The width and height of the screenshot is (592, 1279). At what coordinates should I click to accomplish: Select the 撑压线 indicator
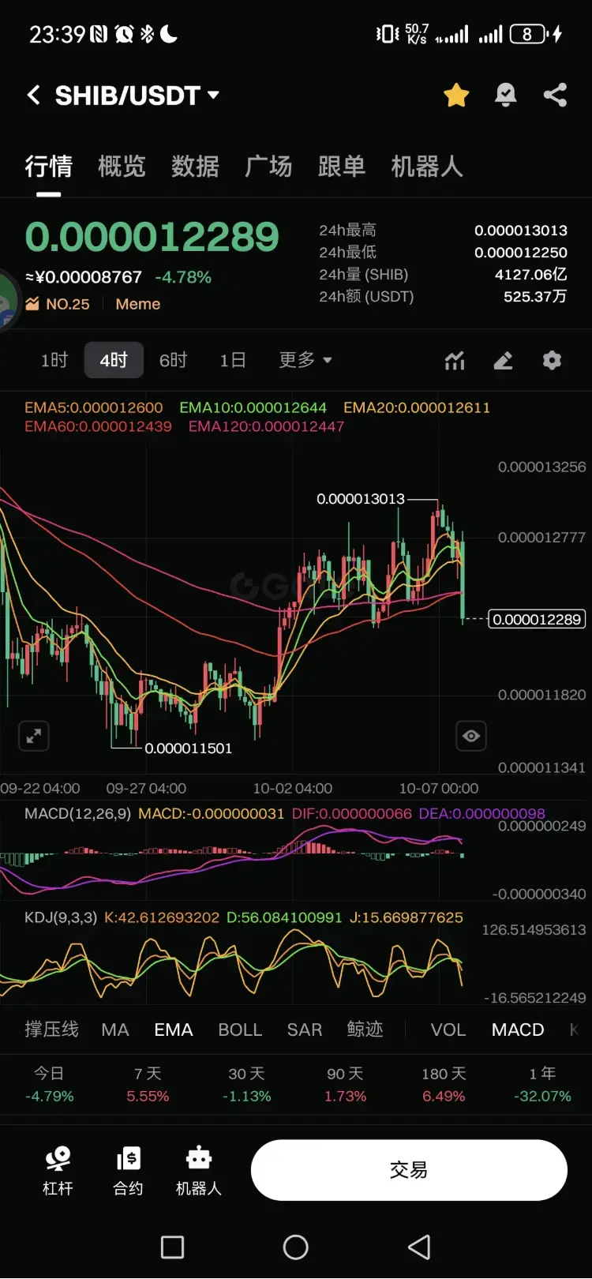(51, 1030)
